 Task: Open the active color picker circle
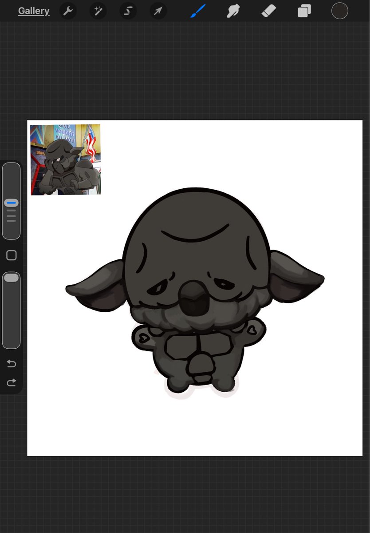340,11
